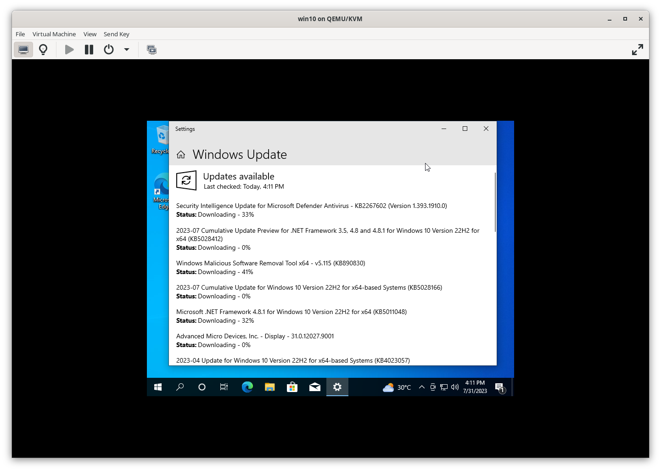Open Microsoft Store from taskbar
Image resolution: width=661 pixels, height=471 pixels.
coord(292,387)
